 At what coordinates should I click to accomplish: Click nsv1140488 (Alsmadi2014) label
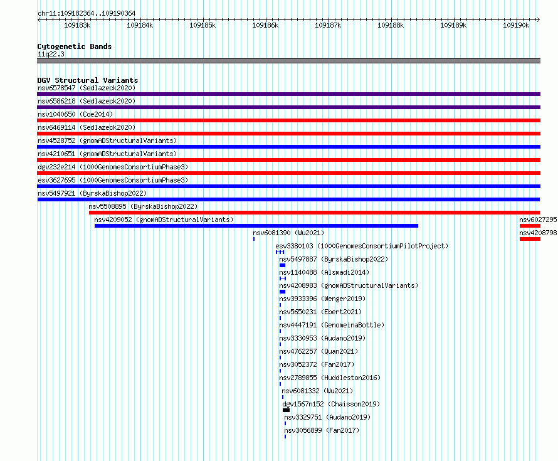324,272
